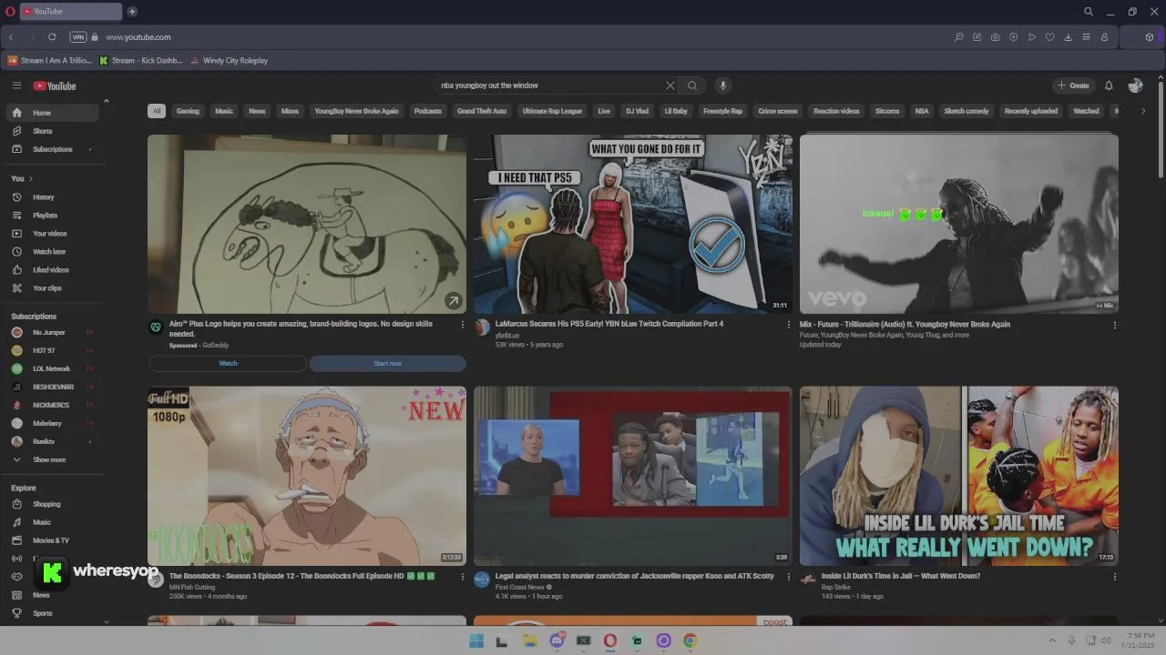Image resolution: width=1166 pixels, height=655 pixels.
Task: Reload the page in Opera
Action: click(52, 37)
